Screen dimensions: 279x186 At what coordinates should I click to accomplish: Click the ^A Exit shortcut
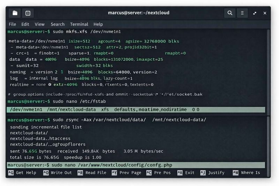point(187,173)
